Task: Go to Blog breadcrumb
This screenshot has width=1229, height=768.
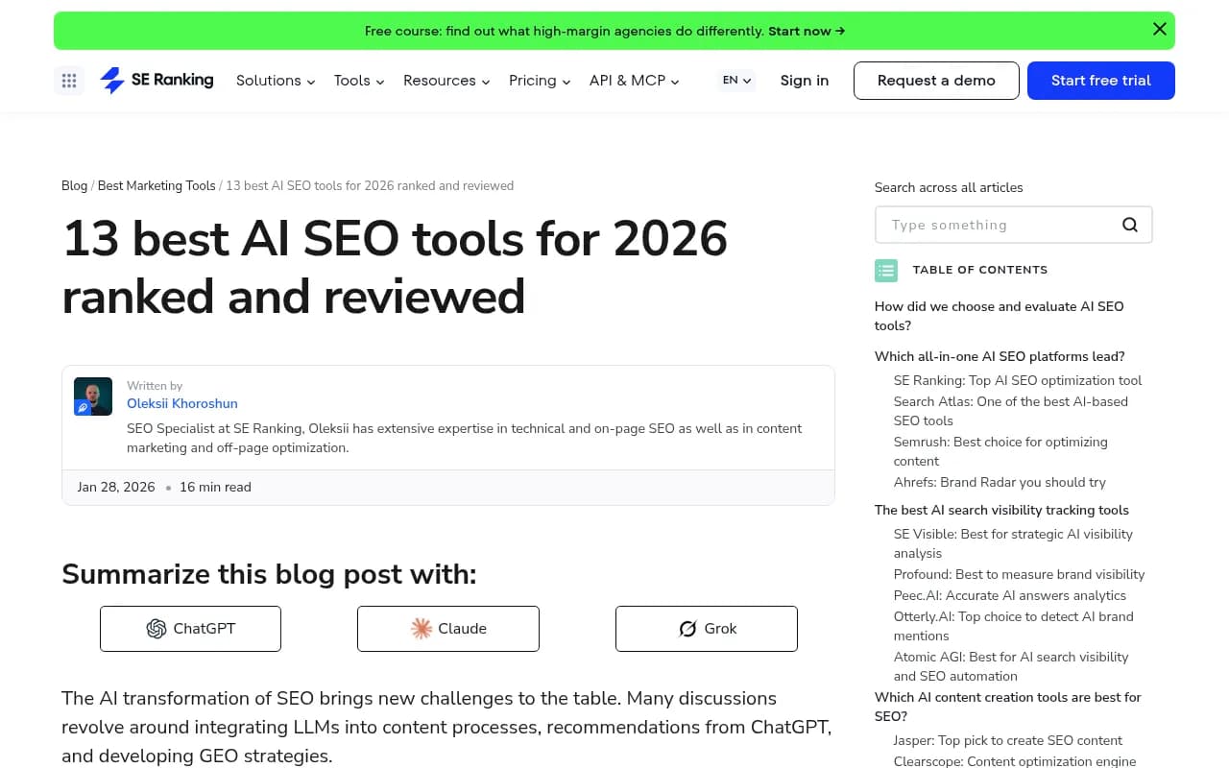Action: tap(75, 185)
